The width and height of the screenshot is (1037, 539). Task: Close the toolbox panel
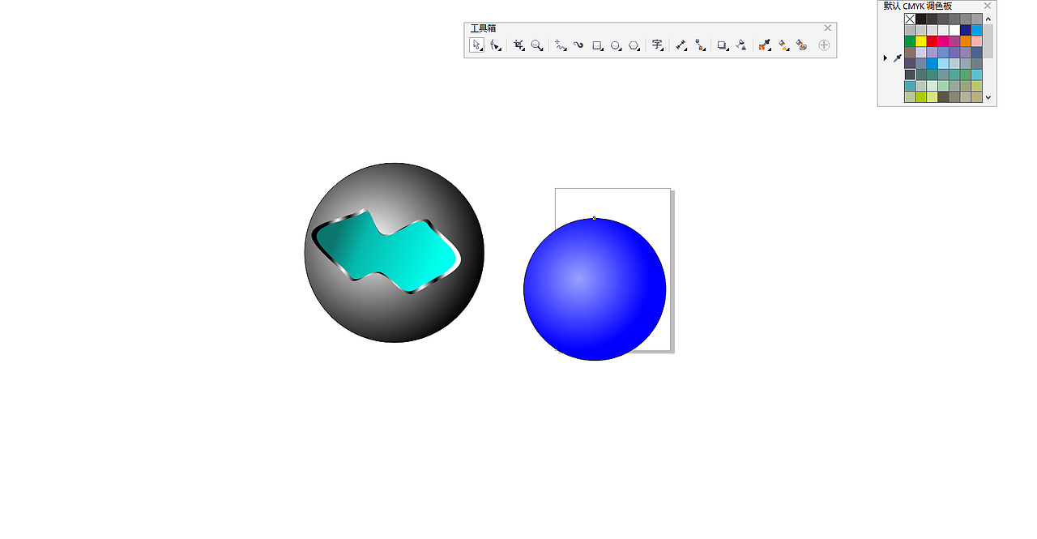827,28
